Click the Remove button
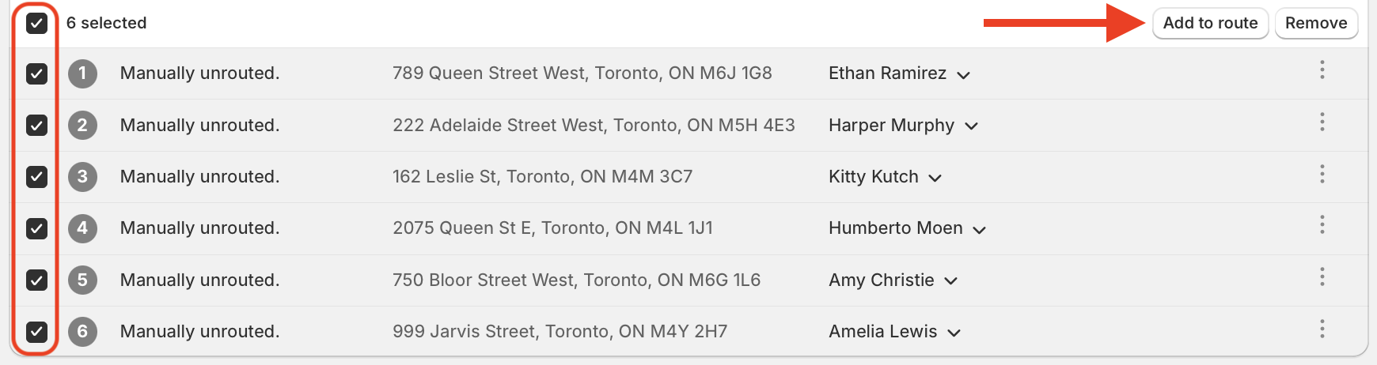Viewport: 1377px width, 365px height. [1315, 23]
